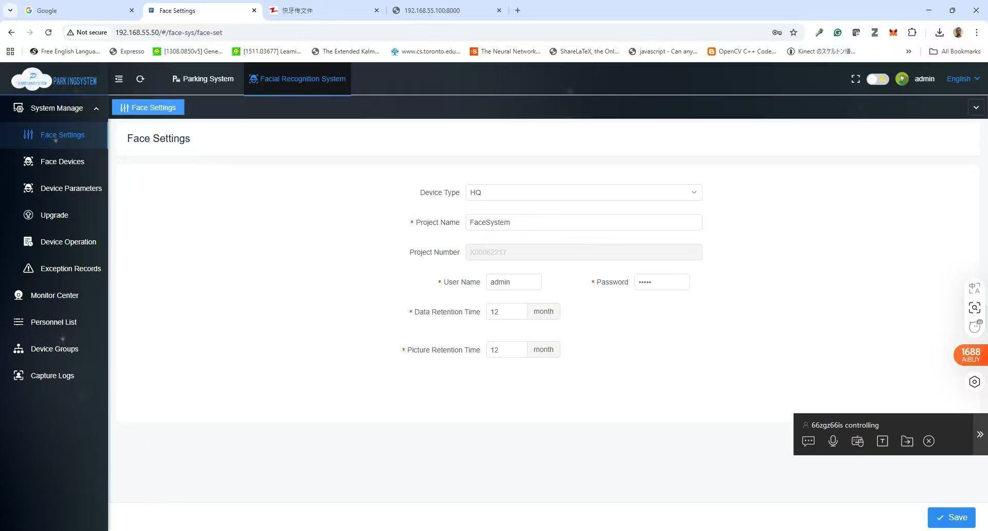The height and width of the screenshot is (531, 988).
Task: Click the 1688 AiBUY floating badge
Action: click(971, 355)
